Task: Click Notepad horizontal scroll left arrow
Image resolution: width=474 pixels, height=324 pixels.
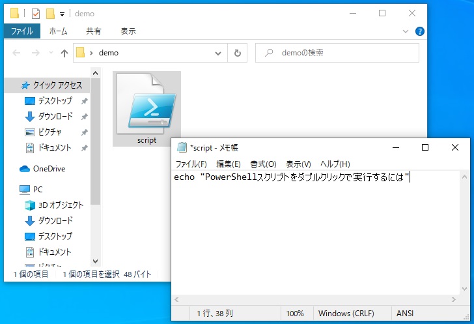Action: point(177,299)
